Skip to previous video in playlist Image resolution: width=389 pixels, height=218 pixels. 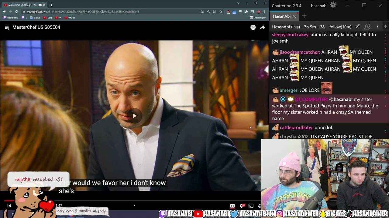point(9,206)
